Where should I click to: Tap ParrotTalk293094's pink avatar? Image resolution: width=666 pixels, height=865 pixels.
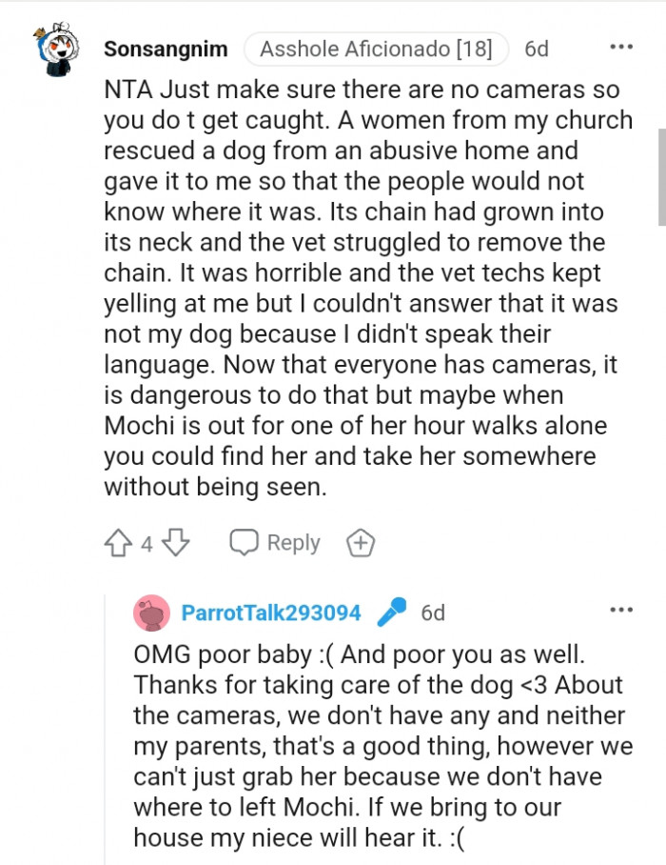[152, 612]
